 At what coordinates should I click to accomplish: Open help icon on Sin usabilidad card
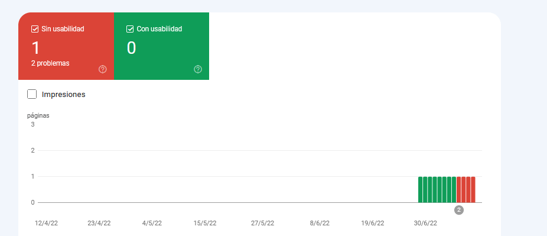click(x=103, y=69)
